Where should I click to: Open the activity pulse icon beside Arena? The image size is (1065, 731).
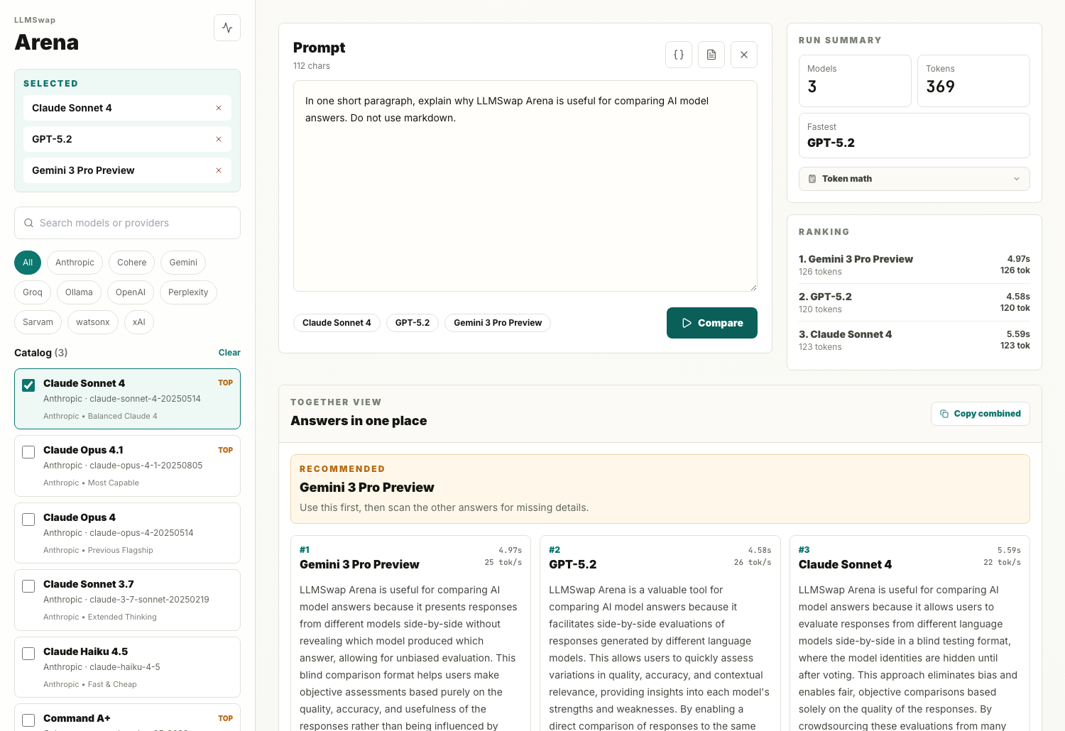(227, 28)
